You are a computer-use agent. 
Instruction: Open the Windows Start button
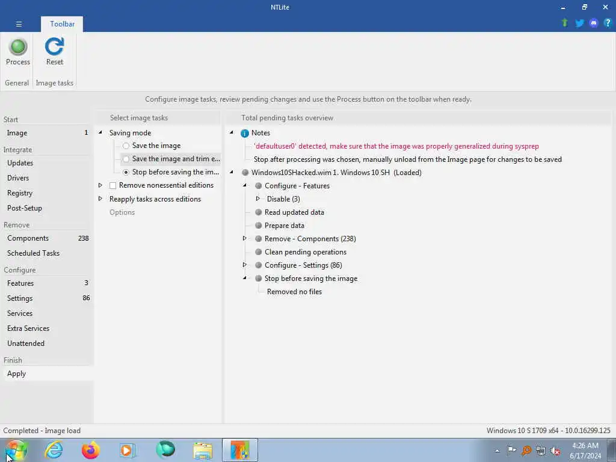pos(16,450)
